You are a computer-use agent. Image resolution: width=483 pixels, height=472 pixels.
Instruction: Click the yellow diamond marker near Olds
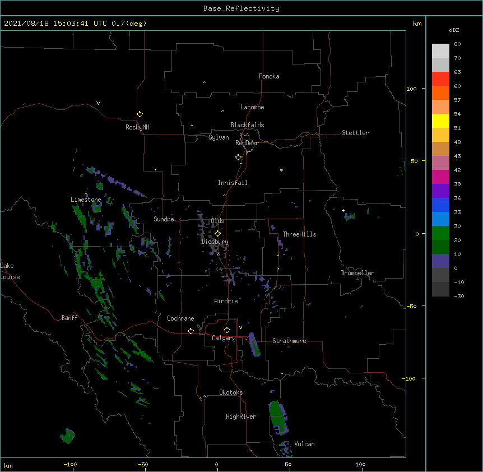pos(217,233)
